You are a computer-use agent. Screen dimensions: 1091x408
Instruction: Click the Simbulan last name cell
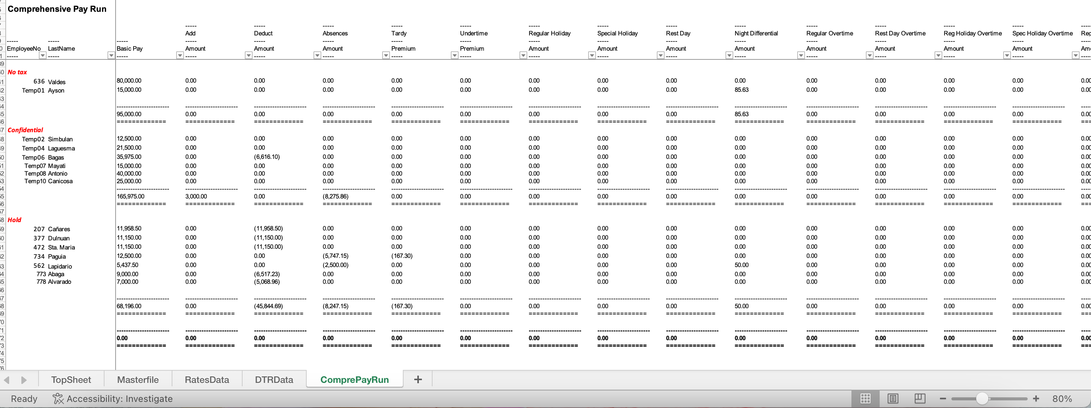[x=60, y=139]
